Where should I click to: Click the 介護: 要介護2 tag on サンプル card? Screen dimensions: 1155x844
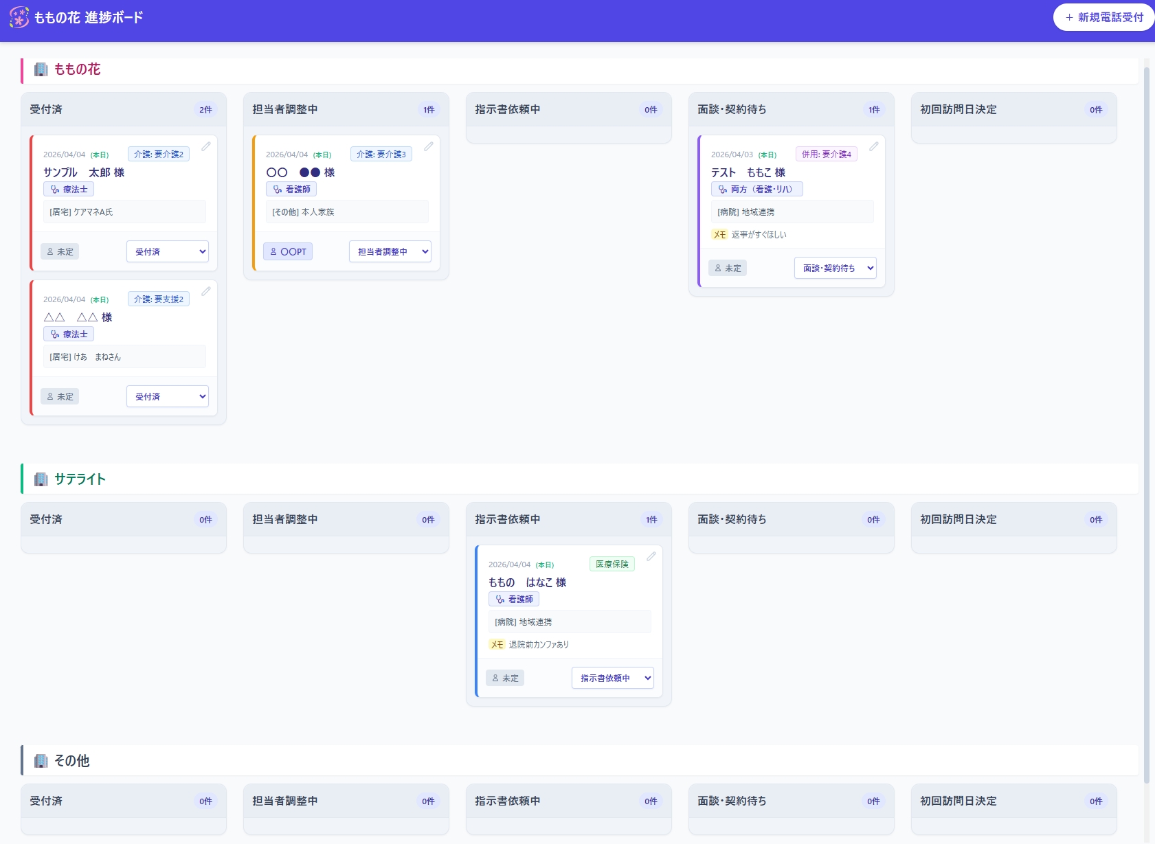coord(159,155)
